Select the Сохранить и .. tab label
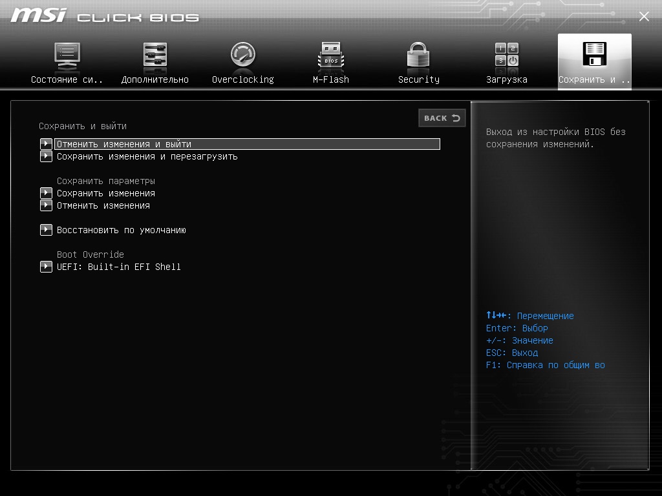The width and height of the screenshot is (662, 496). (x=595, y=79)
